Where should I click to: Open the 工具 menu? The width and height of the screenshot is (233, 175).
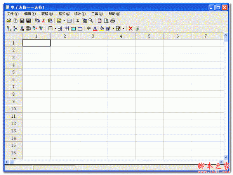click(97, 14)
